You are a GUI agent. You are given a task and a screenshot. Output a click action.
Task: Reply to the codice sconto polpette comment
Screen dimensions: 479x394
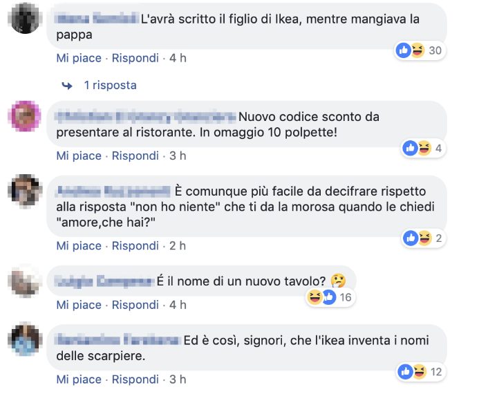pos(135,156)
